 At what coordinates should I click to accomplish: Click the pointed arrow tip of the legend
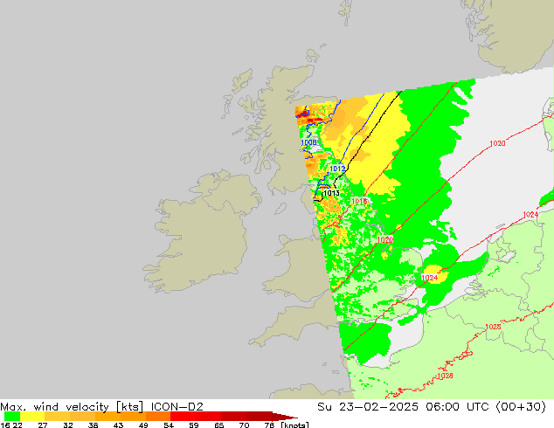click(x=285, y=417)
